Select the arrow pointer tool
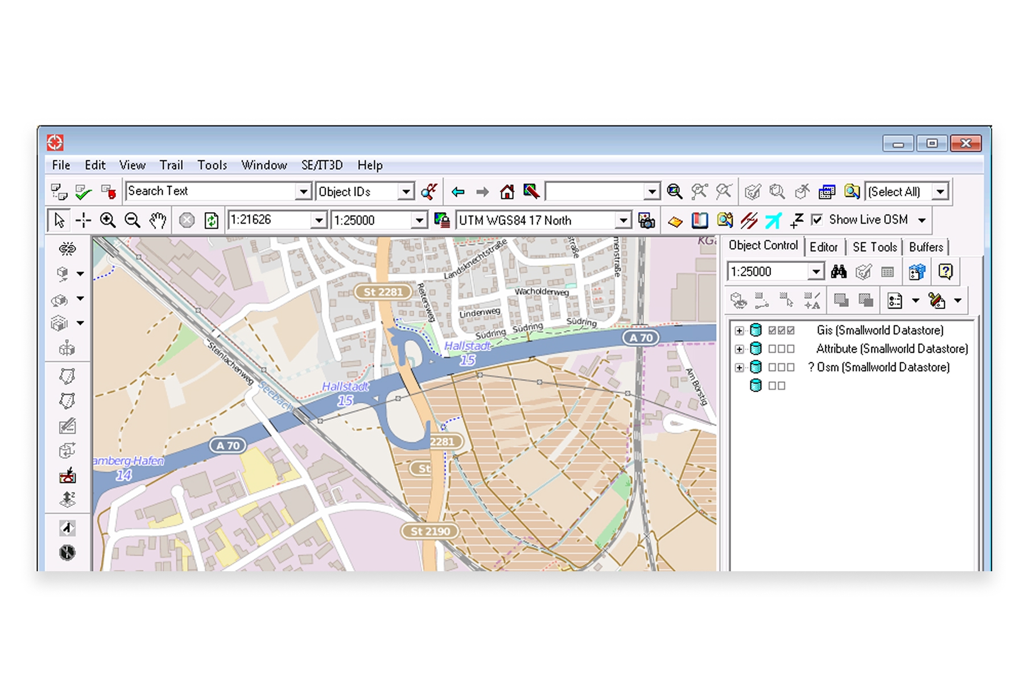Viewport: 1028px width, 693px height. [59, 220]
